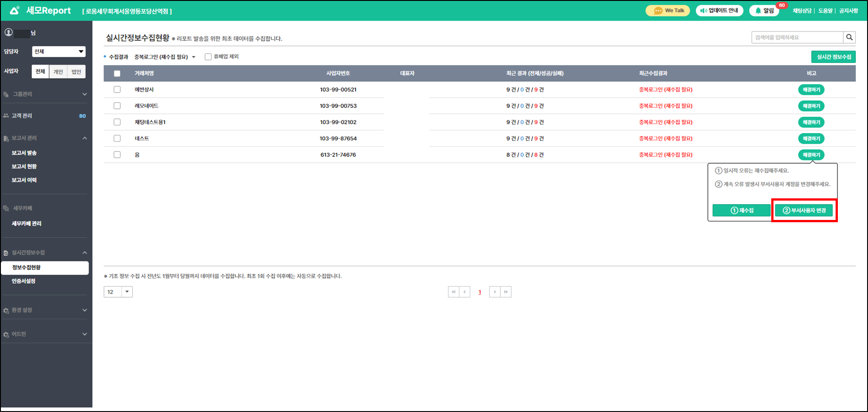Open We Talk chat
This screenshot has width=868, height=412.
(667, 11)
